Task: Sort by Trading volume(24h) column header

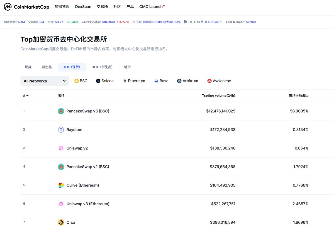Action: tap(219, 96)
